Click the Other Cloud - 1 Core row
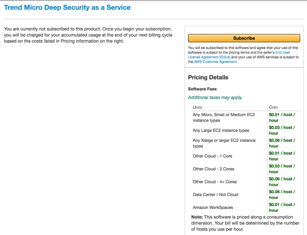 pyautogui.click(x=212, y=156)
